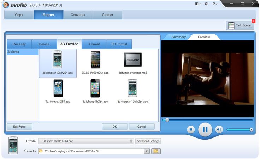Pause the preview playback

205,129
